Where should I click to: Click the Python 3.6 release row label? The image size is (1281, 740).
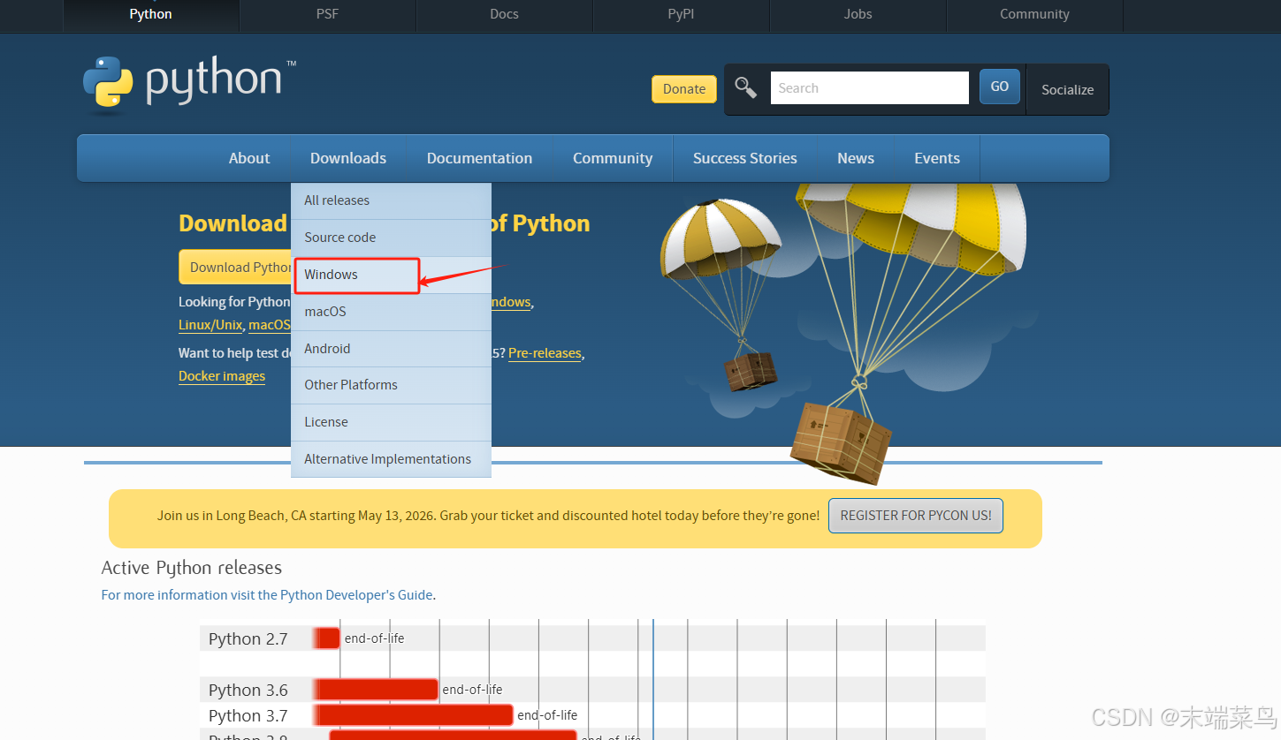(248, 690)
